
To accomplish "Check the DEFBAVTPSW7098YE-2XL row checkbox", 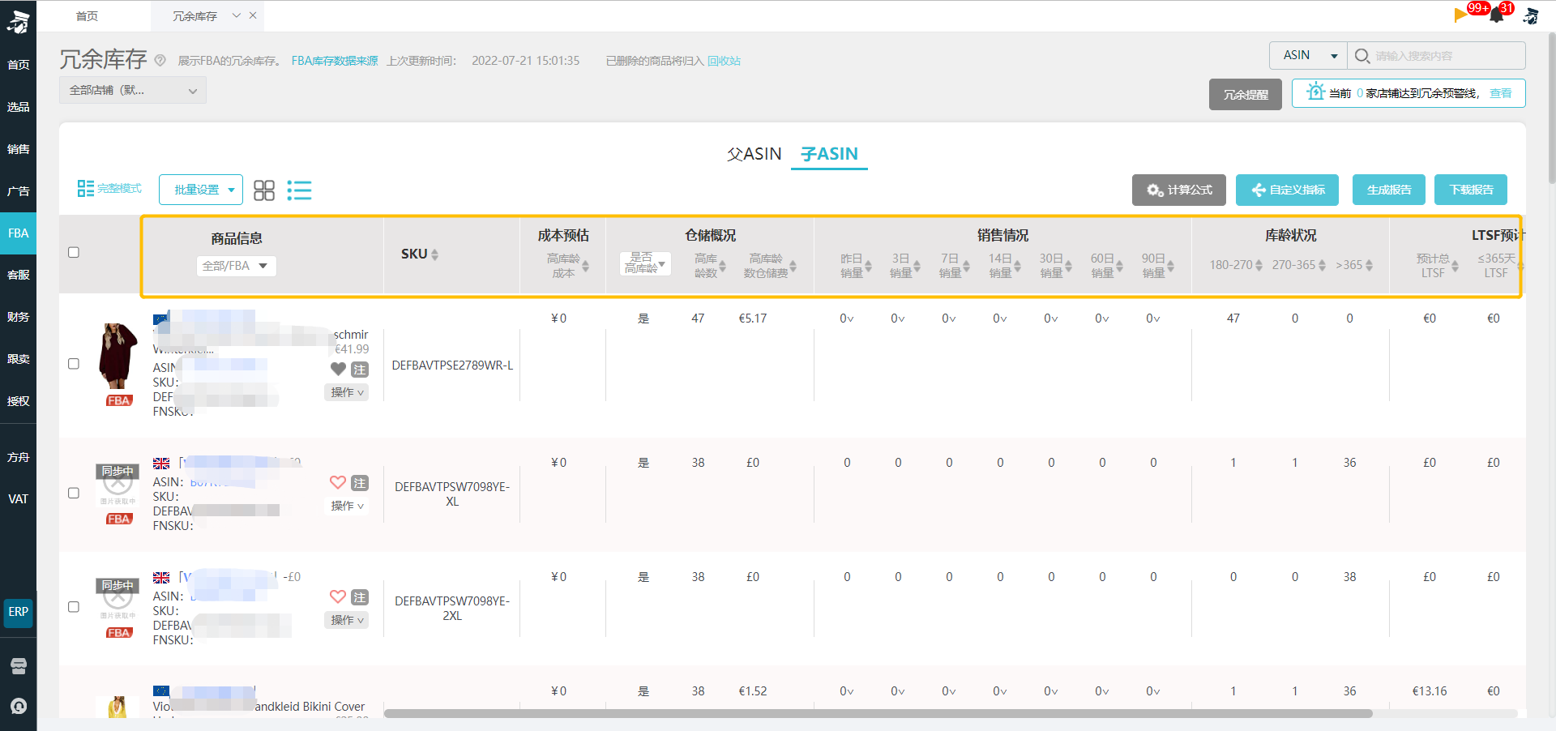I will tap(74, 607).
